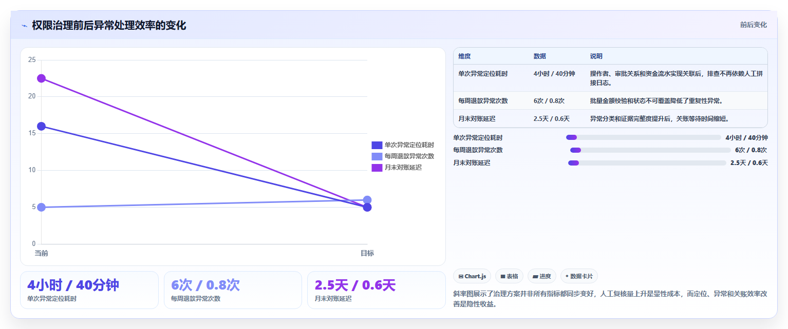Select the 数据卡片 tag chip
788x329 pixels.
[579, 276]
